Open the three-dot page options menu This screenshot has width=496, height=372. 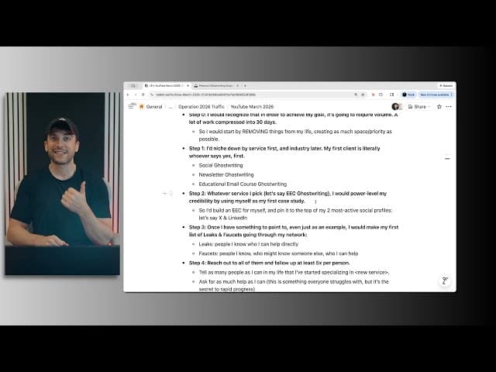[x=449, y=107]
